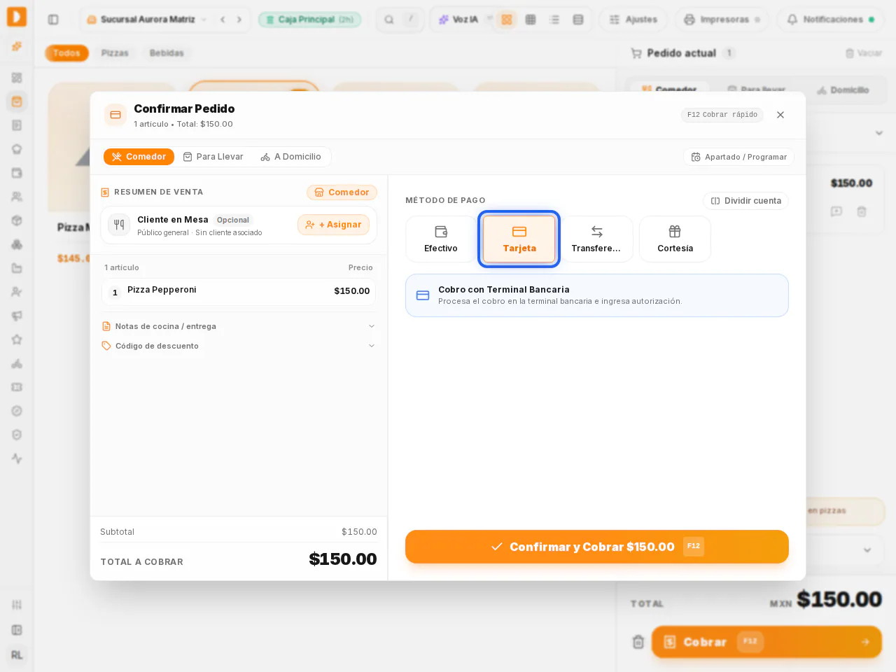This screenshot has width=896, height=672.
Task: Switch order type to A Domicilio
Action: click(290, 157)
